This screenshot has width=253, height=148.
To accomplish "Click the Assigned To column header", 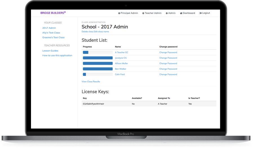I will 164,98.
